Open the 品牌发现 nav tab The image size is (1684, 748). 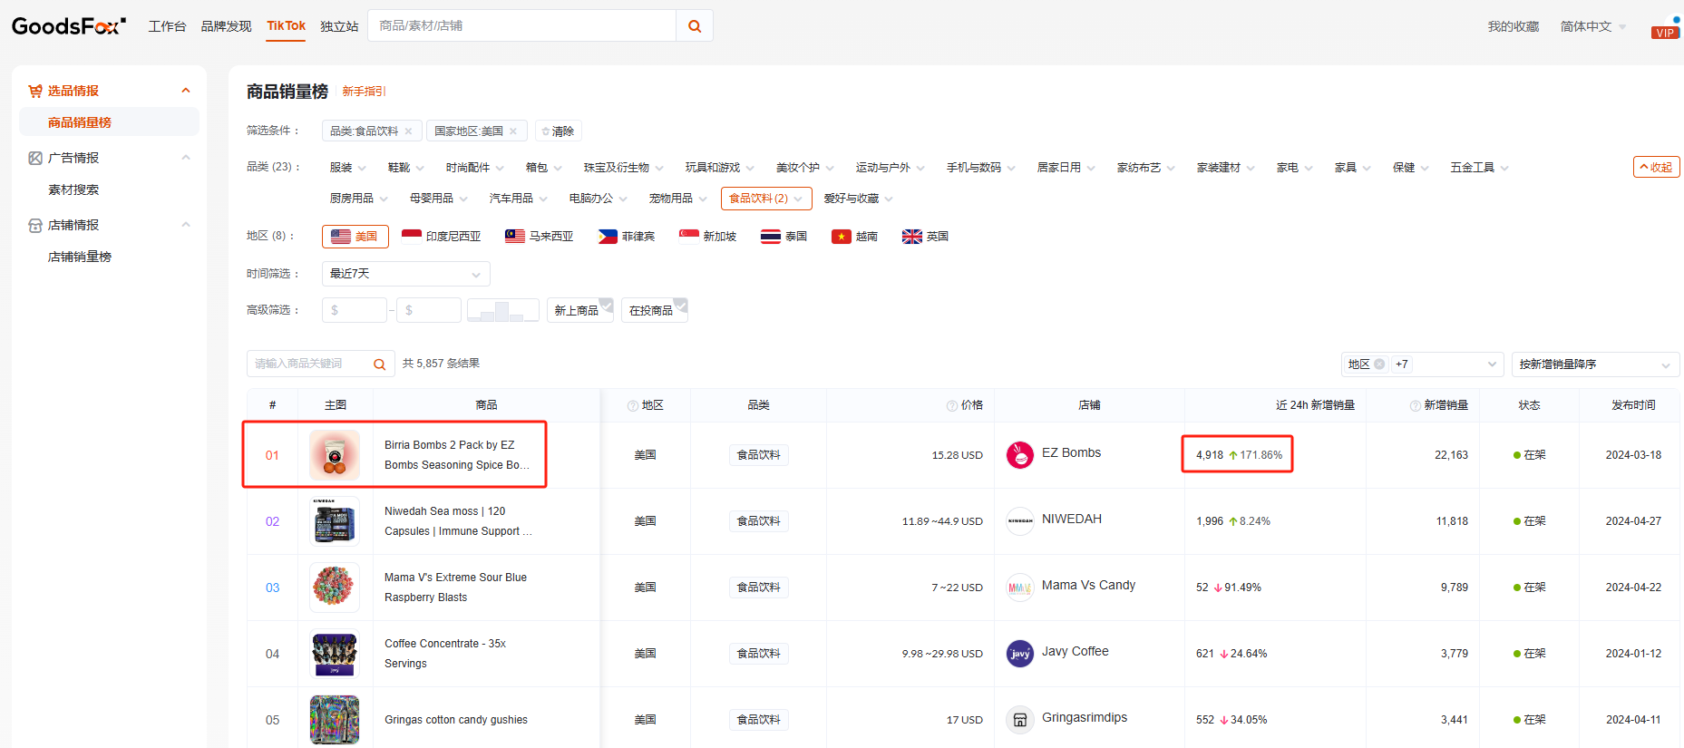(x=227, y=27)
